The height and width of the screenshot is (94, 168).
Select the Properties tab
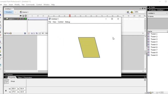pos(12,78)
